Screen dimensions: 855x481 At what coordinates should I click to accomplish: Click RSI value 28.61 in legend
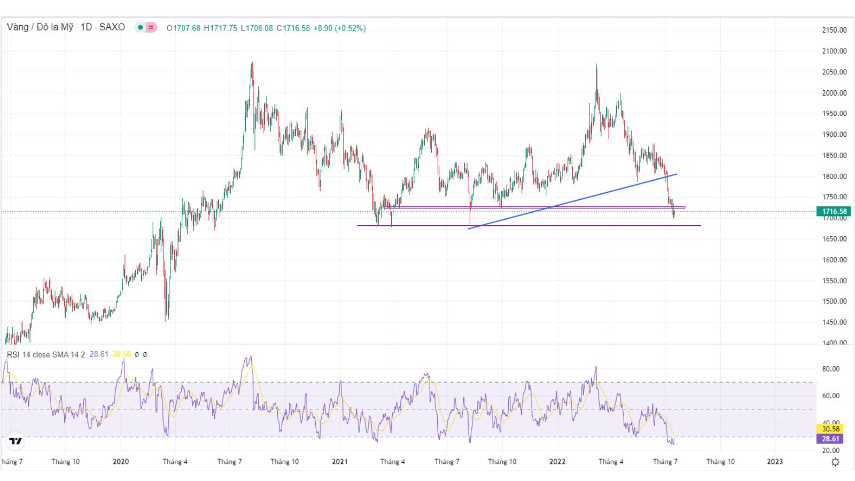(99, 354)
